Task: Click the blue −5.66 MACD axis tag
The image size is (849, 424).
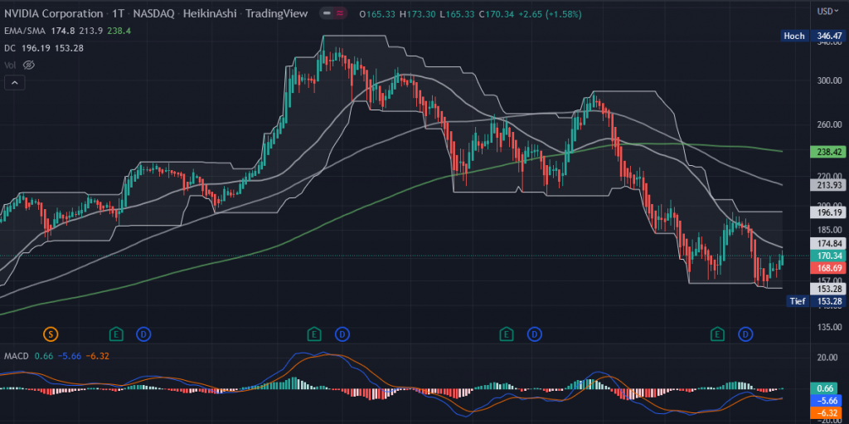Action: point(827,401)
